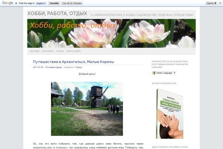The height and width of the screenshot is (149, 223).
Task: Turn off translation for Russian
Action: click(x=72, y=3)
